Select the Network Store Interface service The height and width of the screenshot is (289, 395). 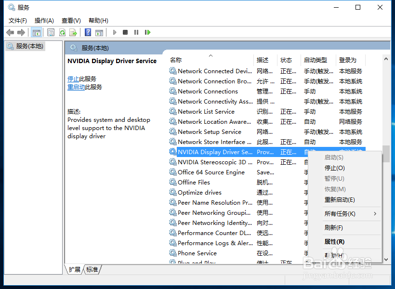(267, 142)
